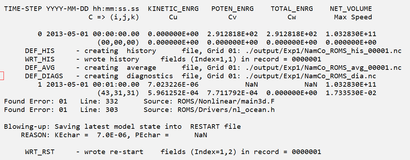Click the NET_VOLUME column header

[351, 9]
